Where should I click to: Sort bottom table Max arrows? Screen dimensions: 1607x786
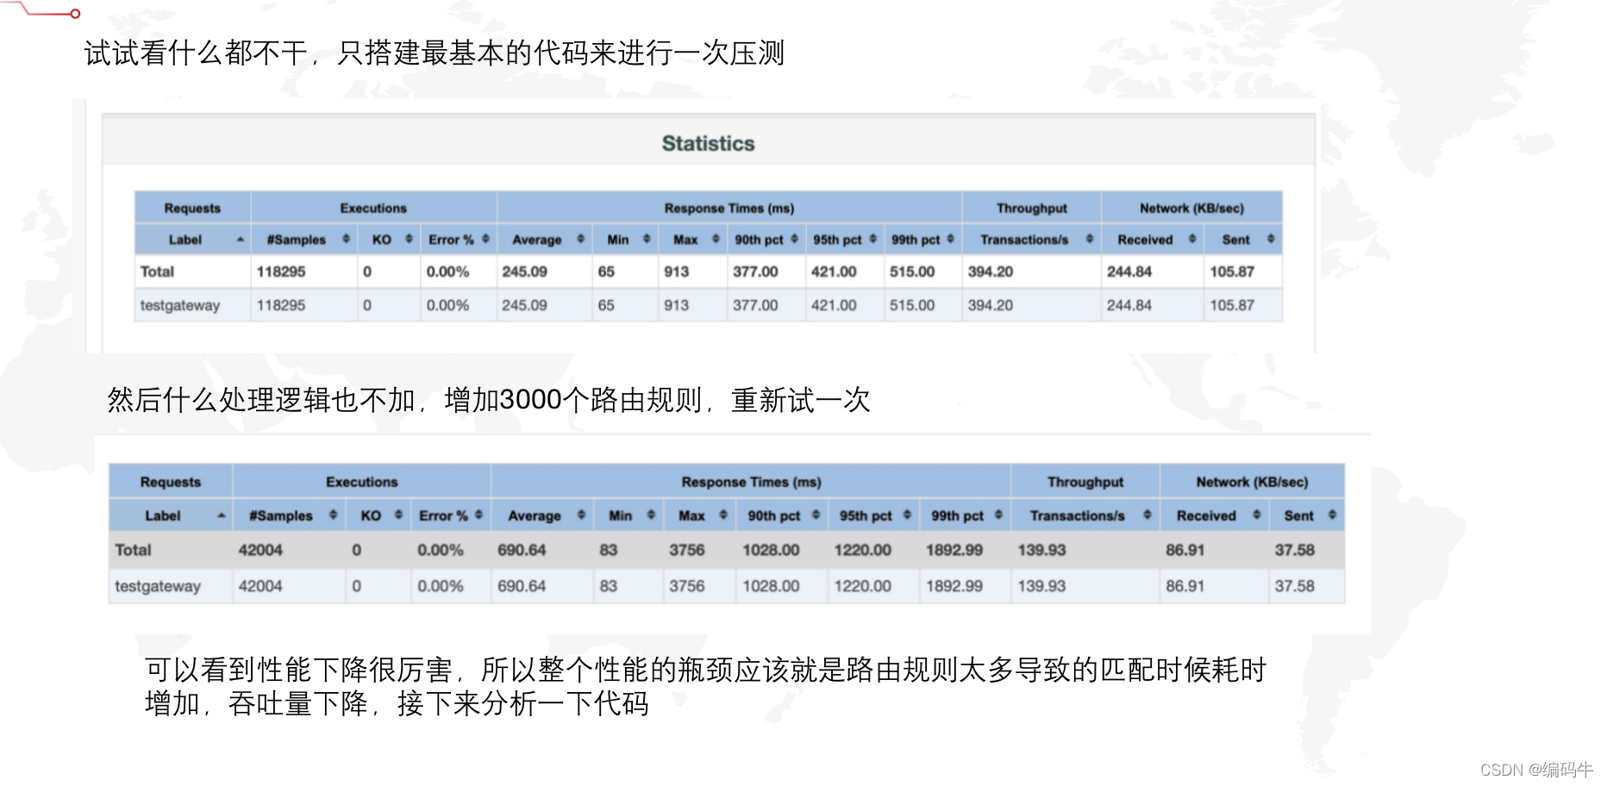click(x=723, y=515)
